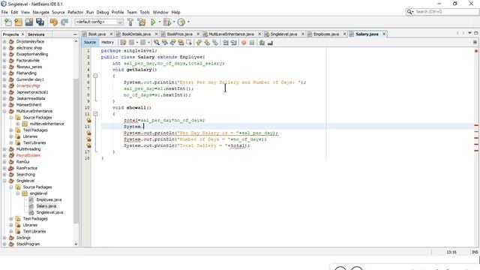Viewport: 480px width, 270px height.
Task: Open the Profile Project dropdown arrow
Action: coord(188,22)
